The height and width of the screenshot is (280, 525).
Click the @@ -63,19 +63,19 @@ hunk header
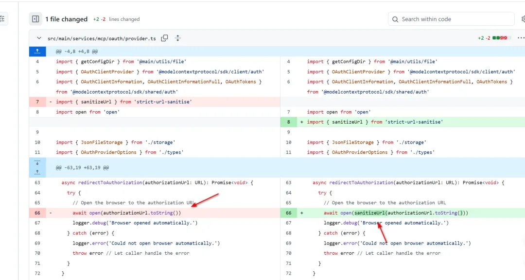(82, 167)
